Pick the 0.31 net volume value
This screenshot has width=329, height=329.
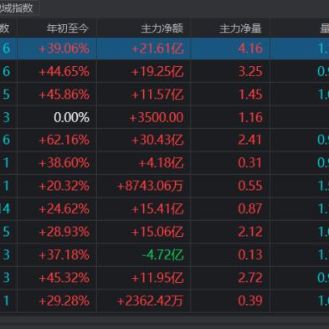point(250,162)
